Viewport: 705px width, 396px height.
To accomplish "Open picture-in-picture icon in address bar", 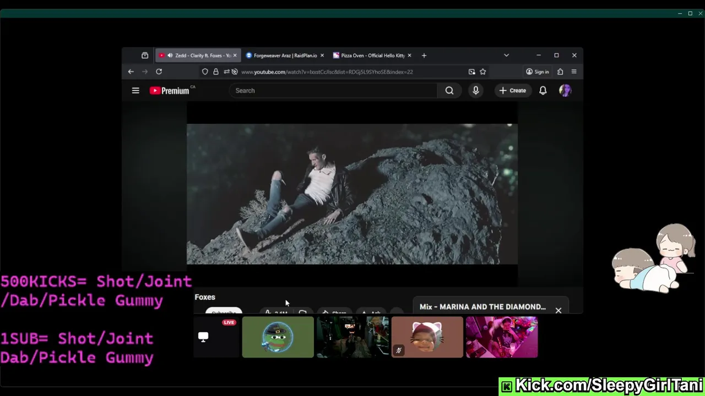I will 471,71.
